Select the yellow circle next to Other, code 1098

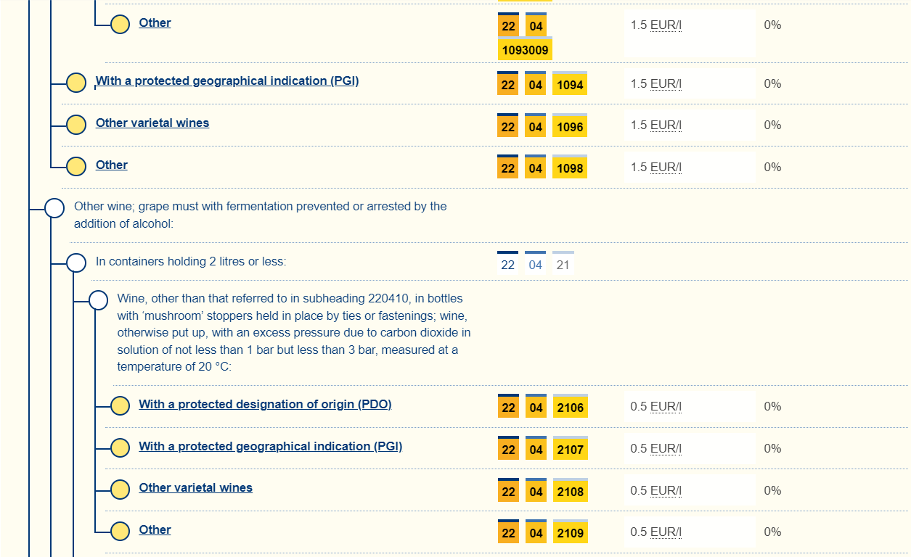pos(76,166)
